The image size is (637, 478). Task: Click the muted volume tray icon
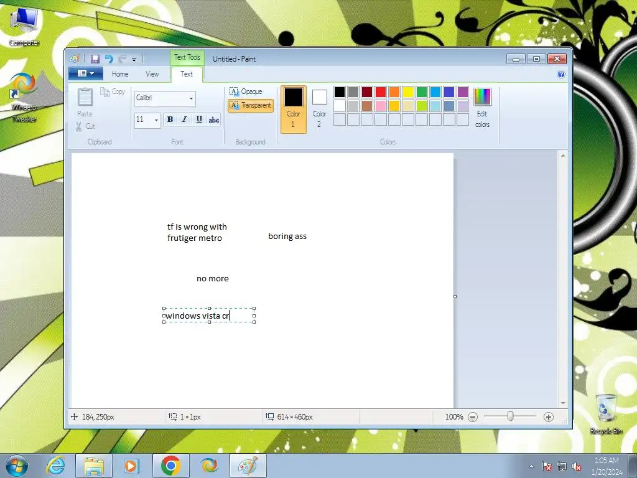[577, 466]
